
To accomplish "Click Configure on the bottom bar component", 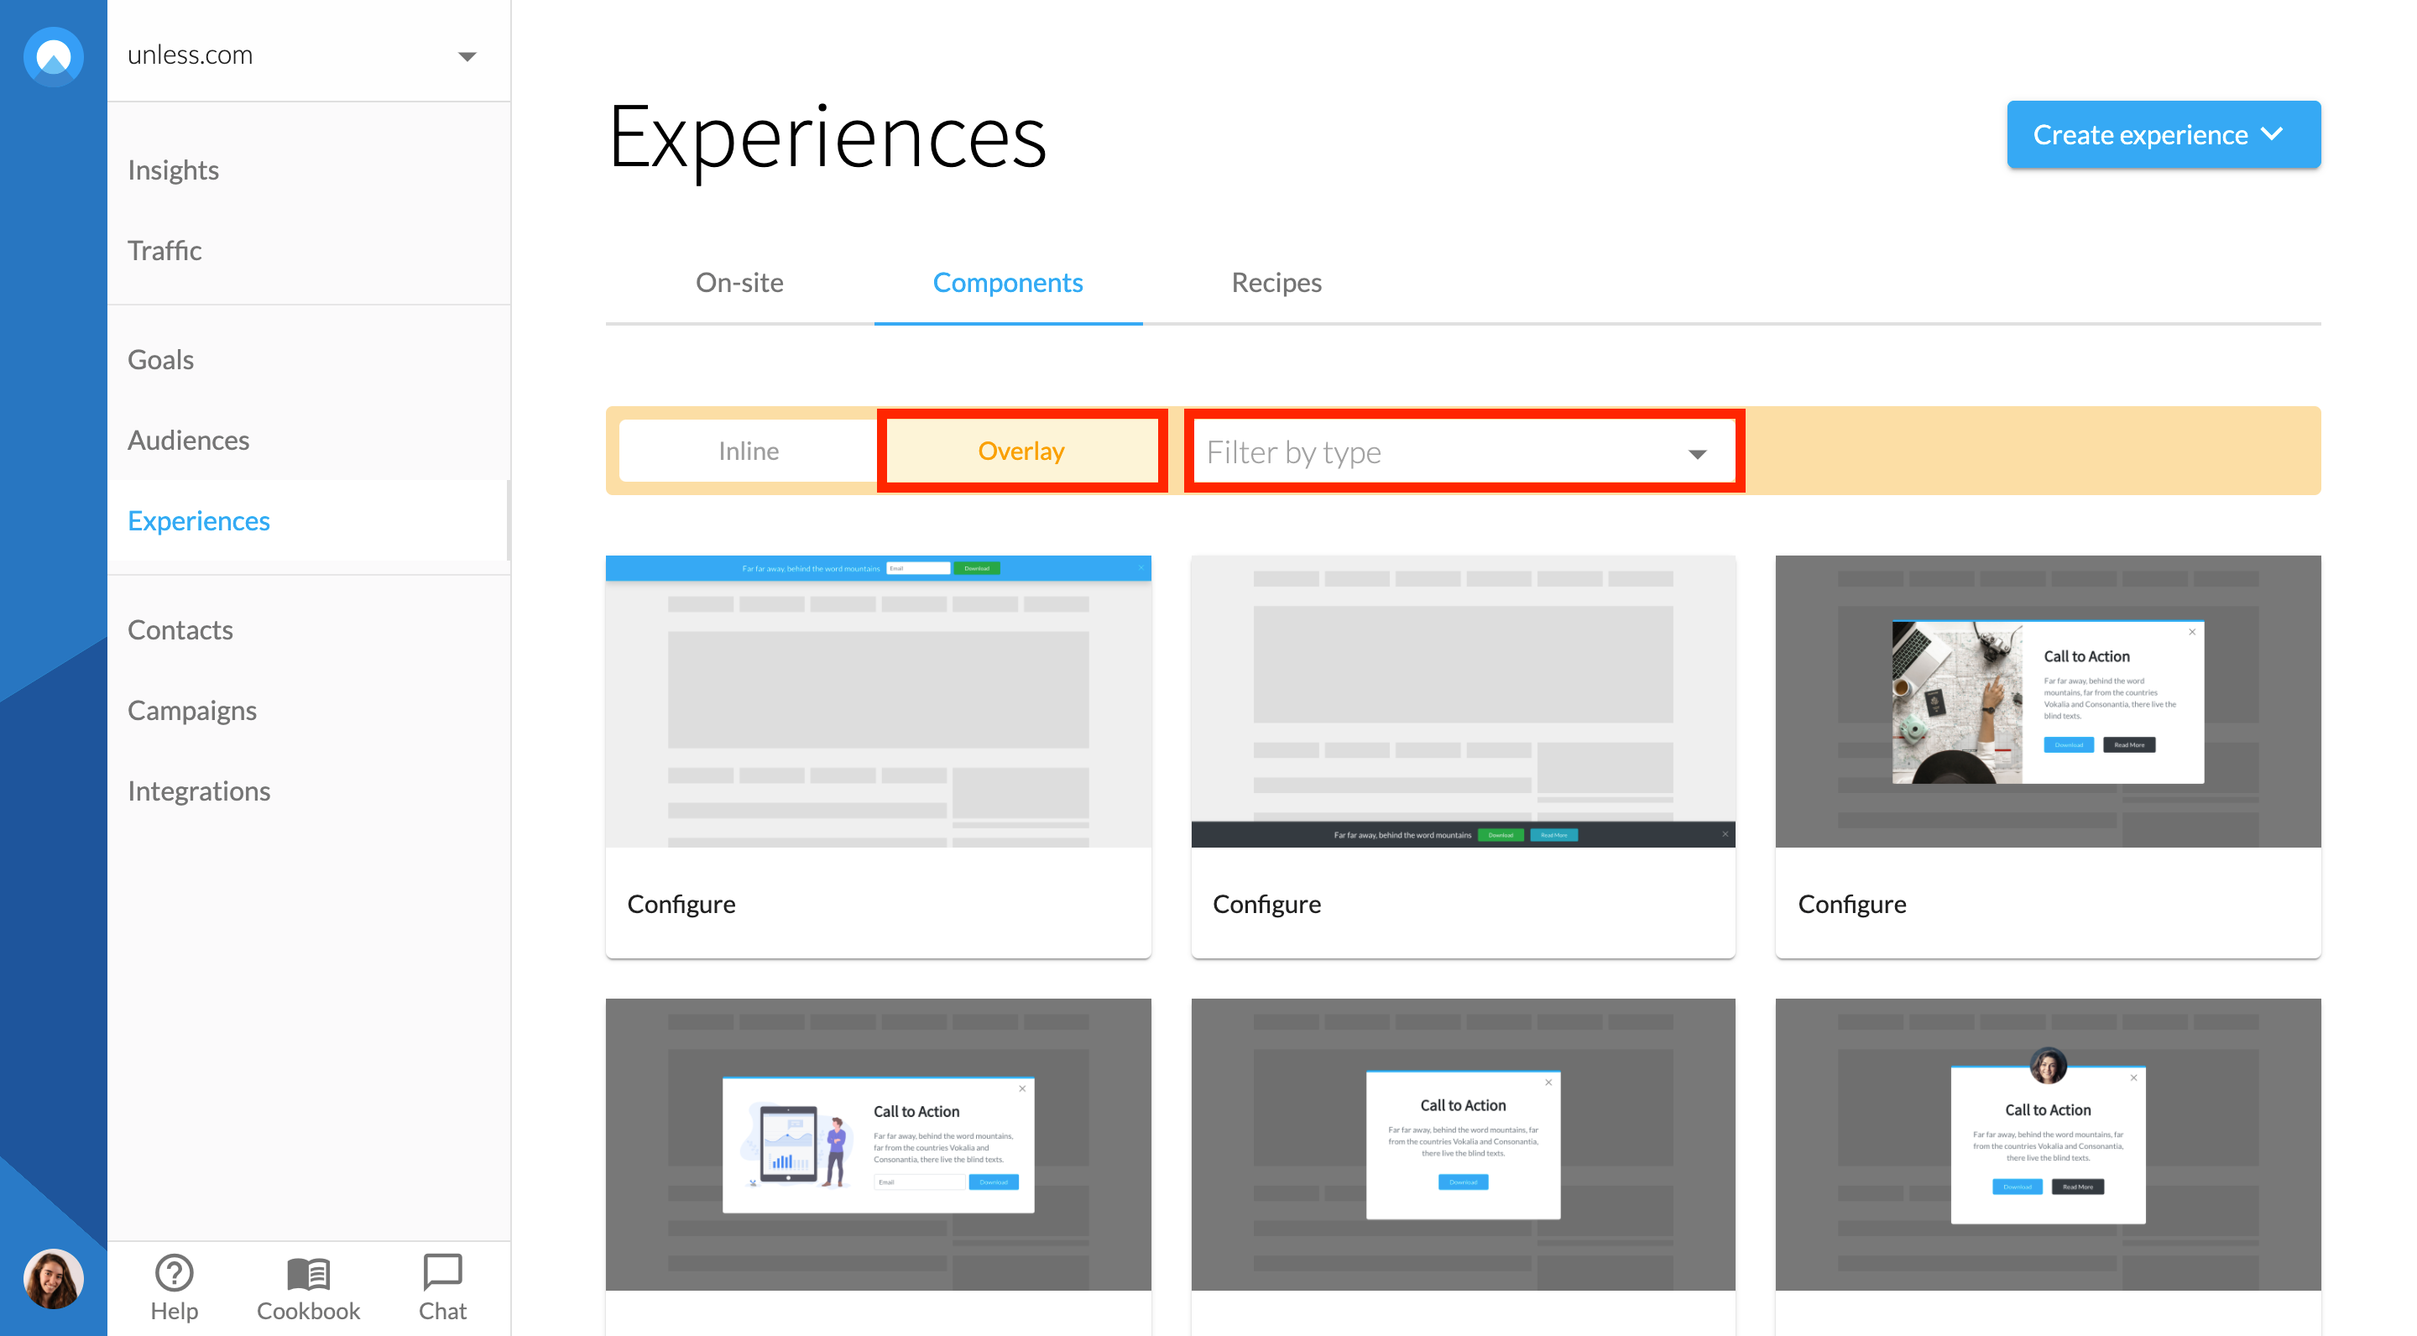I will point(1266,904).
